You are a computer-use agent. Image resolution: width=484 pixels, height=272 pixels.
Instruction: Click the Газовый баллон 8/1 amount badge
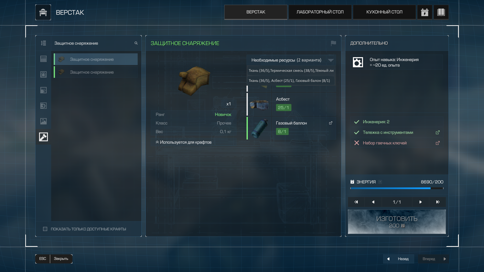[x=282, y=131]
